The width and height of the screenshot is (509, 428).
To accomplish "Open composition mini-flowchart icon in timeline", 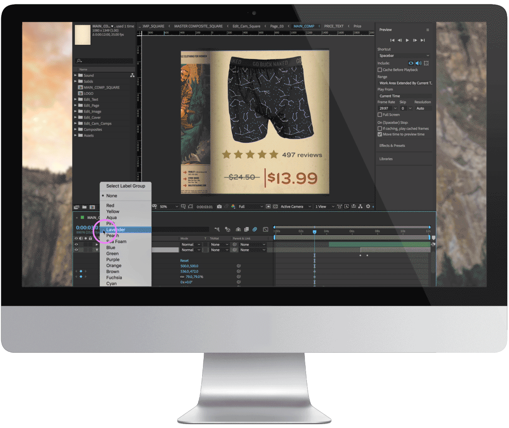I will click(217, 229).
